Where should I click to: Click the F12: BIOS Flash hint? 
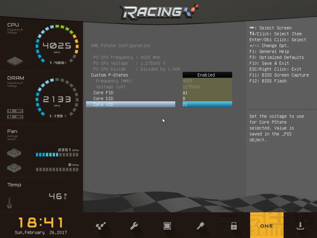[x=268, y=81]
